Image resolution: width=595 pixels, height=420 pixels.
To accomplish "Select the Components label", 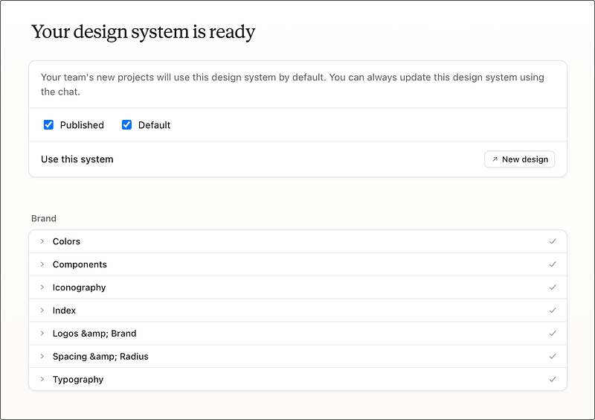I will point(80,264).
